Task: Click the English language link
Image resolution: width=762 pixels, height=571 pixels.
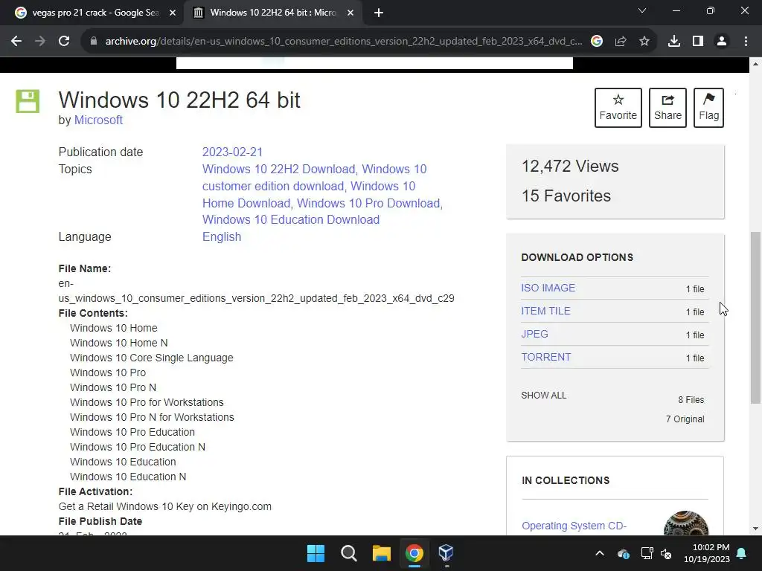Action: click(x=222, y=236)
